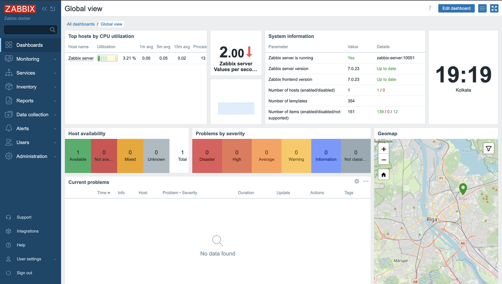Viewport: 502px width, 284px height.
Task: Open the Alerts bell icon
Action: pos(9,128)
